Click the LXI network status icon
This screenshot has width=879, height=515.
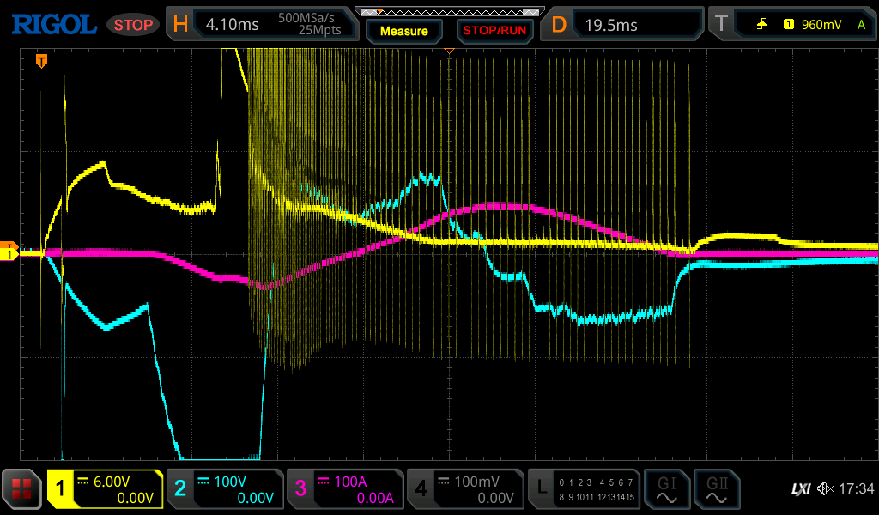(800, 489)
